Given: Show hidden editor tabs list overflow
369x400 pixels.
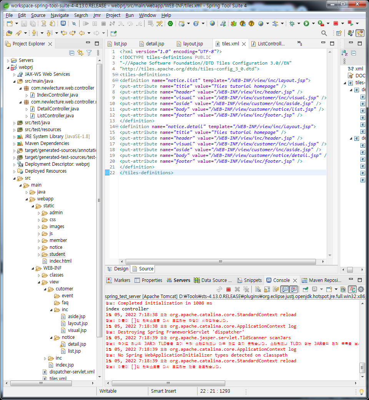Looking at the screenshot, I should click(300, 43).
